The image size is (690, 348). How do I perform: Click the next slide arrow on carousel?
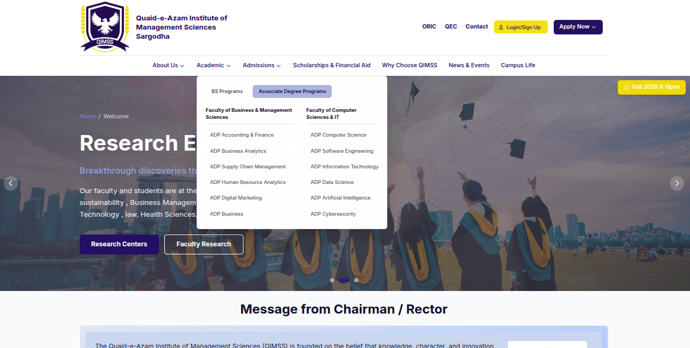(677, 183)
